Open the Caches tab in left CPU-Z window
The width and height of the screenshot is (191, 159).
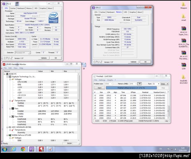pyautogui.click(x=13, y=8)
